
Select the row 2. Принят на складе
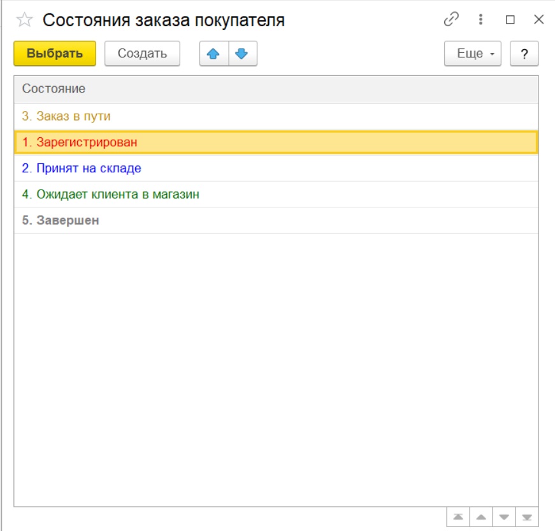pyautogui.click(x=82, y=168)
